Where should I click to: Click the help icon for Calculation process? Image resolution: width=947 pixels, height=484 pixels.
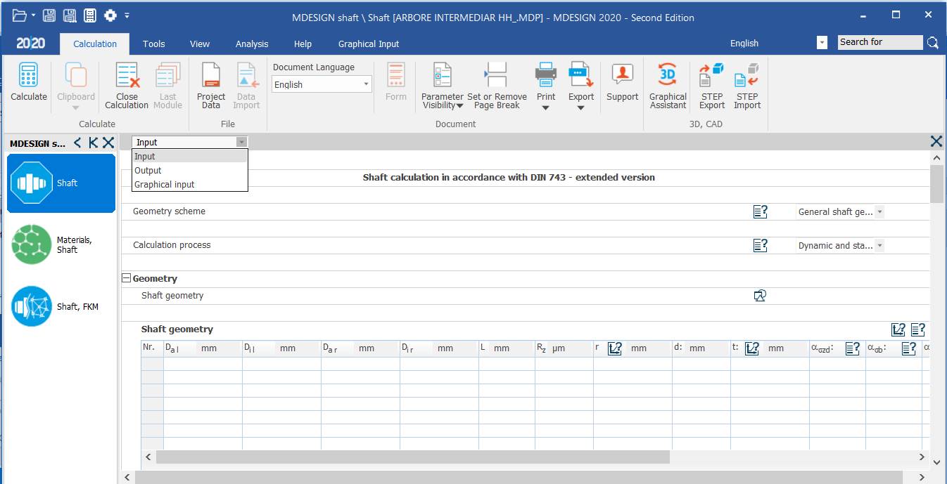click(x=760, y=245)
